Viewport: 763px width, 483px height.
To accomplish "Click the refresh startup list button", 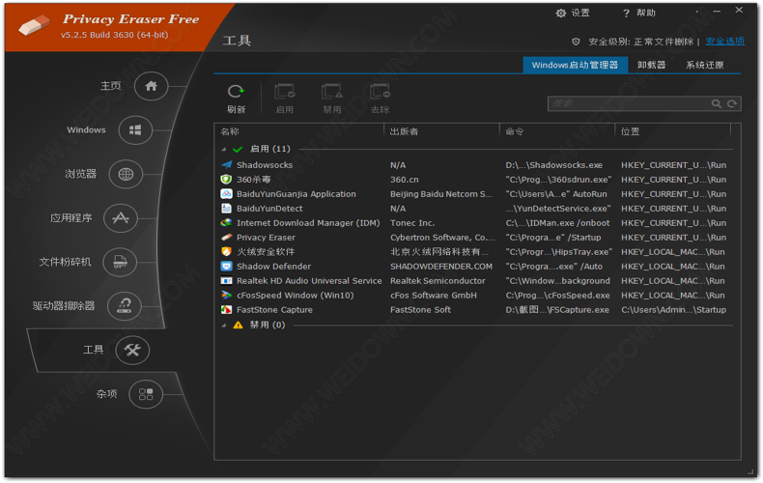I will (x=236, y=99).
